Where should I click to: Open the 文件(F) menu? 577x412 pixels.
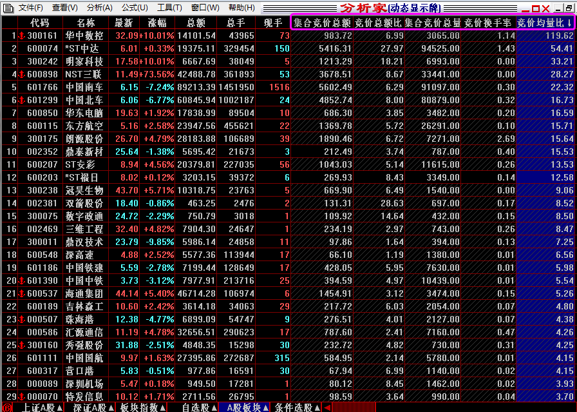pos(30,8)
